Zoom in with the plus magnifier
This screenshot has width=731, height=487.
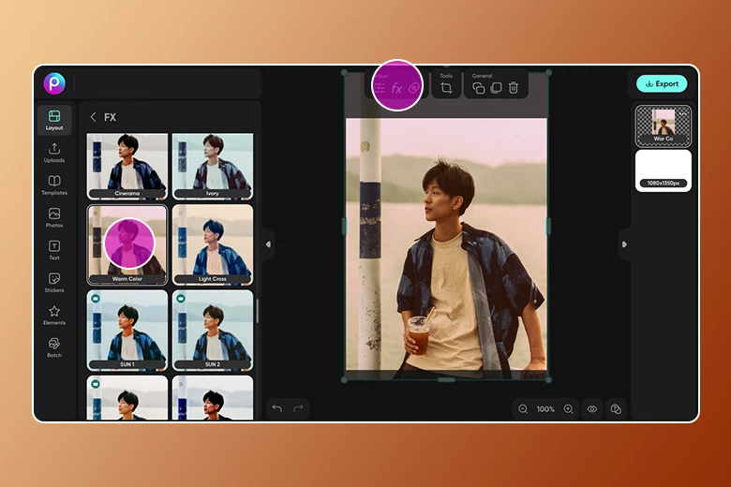[568, 409]
